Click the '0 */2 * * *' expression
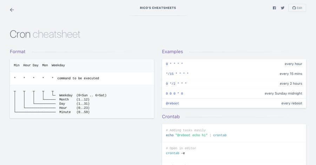Image resolution: width=316 pixels, height=165 pixels. (176, 84)
